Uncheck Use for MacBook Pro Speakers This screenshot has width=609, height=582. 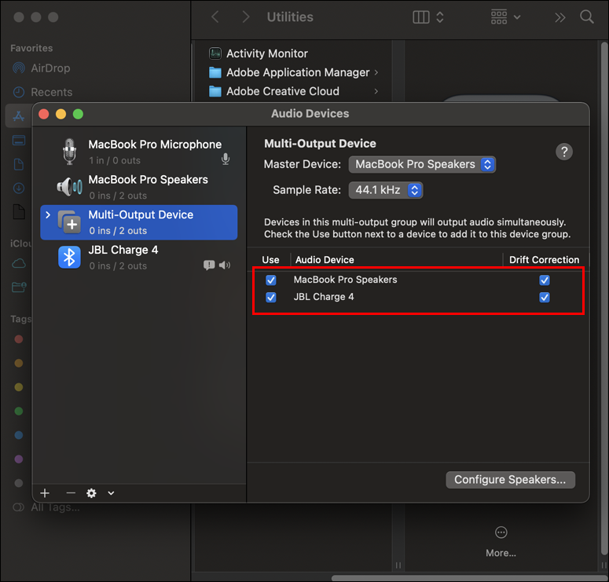tap(271, 280)
